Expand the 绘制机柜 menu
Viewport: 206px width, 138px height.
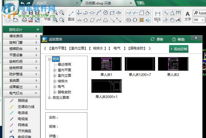[21, 61]
